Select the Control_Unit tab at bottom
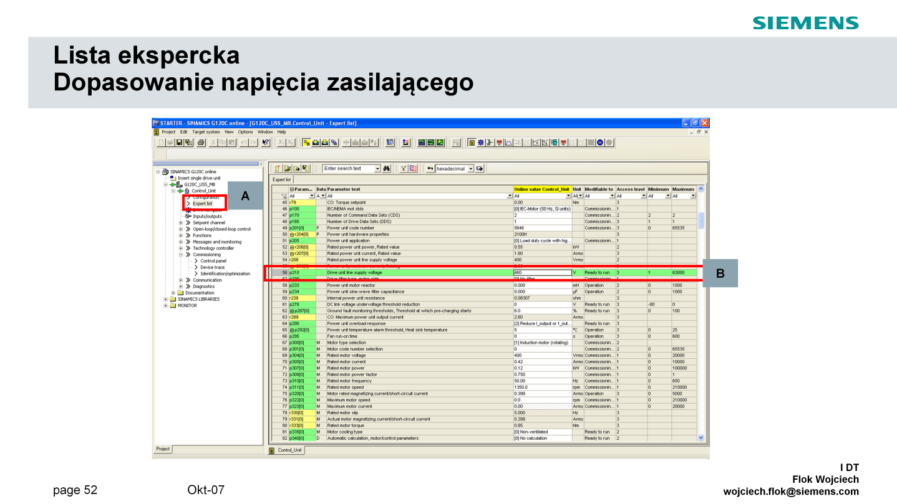The height and width of the screenshot is (504, 897). (286, 450)
